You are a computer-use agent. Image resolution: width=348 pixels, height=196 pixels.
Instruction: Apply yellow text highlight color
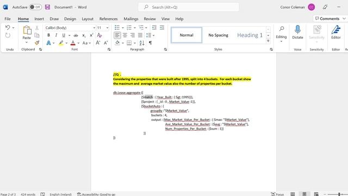61,43
